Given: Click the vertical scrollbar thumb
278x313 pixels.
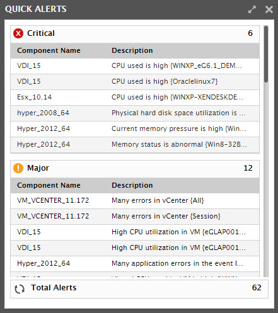Looking at the screenshot, I should coord(266,54).
